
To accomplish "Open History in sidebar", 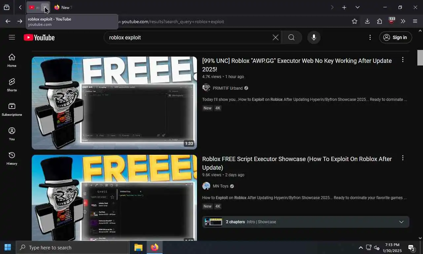I will tap(12, 158).
